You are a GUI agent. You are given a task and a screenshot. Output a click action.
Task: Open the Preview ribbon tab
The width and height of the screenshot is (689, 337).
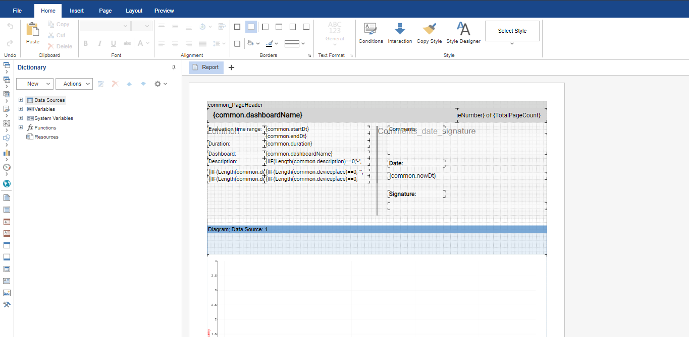(164, 11)
